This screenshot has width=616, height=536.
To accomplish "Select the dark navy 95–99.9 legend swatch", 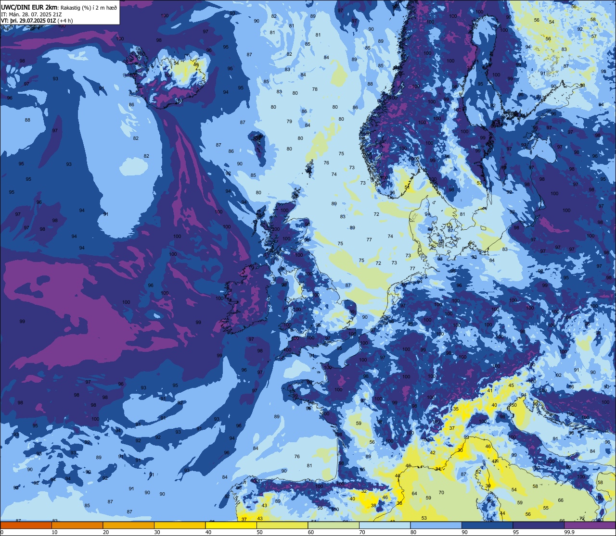I will click(x=539, y=525).
